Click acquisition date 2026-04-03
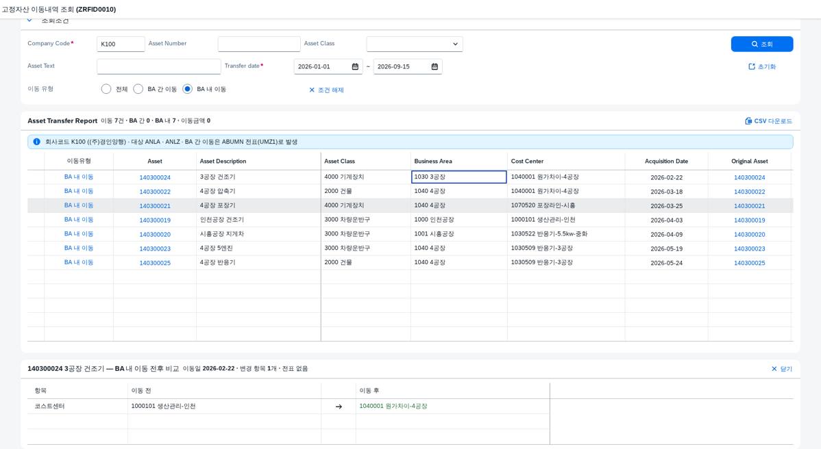Screen dimensions: 821x449 pyautogui.click(x=667, y=220)
